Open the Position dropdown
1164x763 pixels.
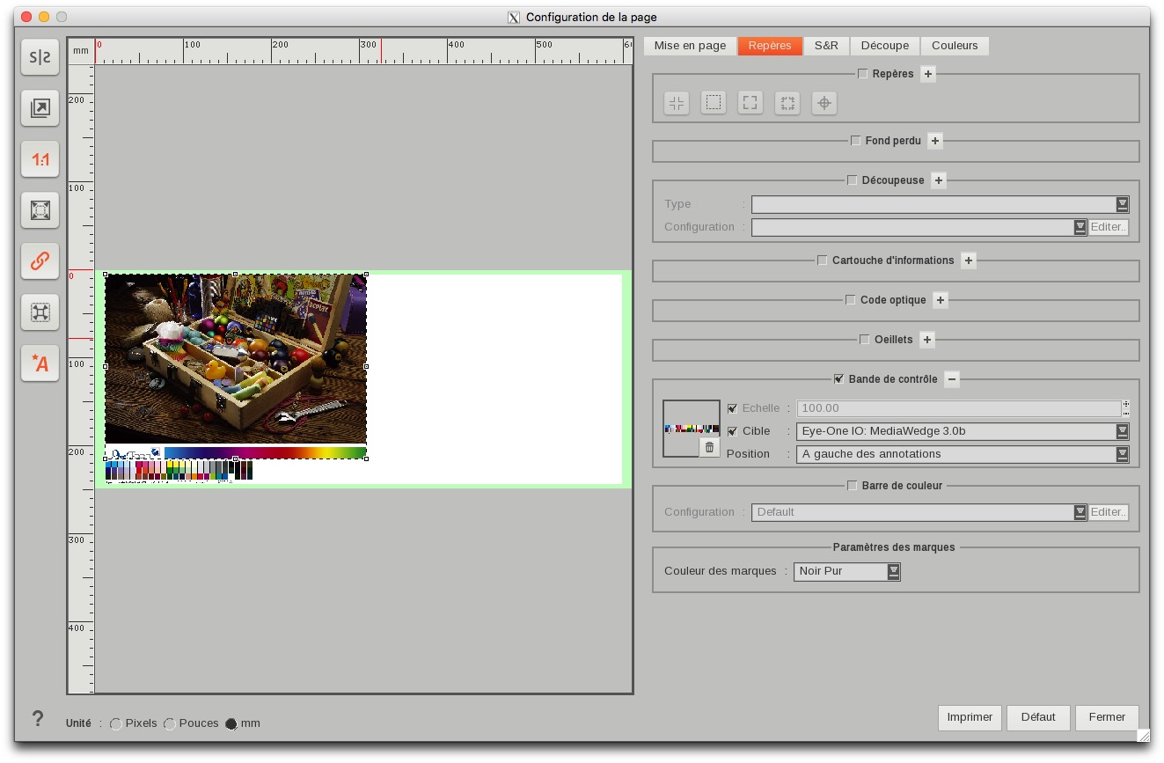[963, 454]
